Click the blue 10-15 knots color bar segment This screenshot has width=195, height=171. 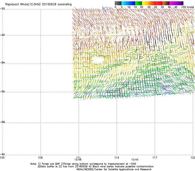pyautogui.click(x=132, y=3)
